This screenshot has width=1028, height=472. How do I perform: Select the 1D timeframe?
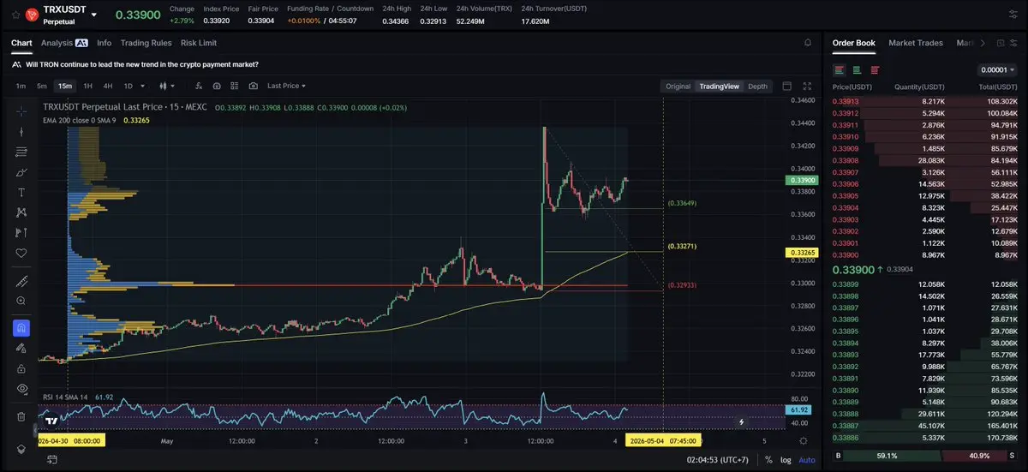(128, 86)
